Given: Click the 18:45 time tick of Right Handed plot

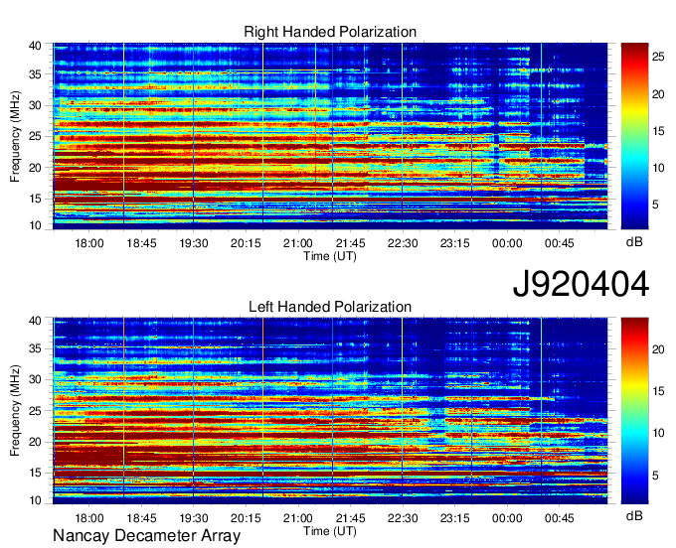Looking at the screenshot, I should coord(141,243).
